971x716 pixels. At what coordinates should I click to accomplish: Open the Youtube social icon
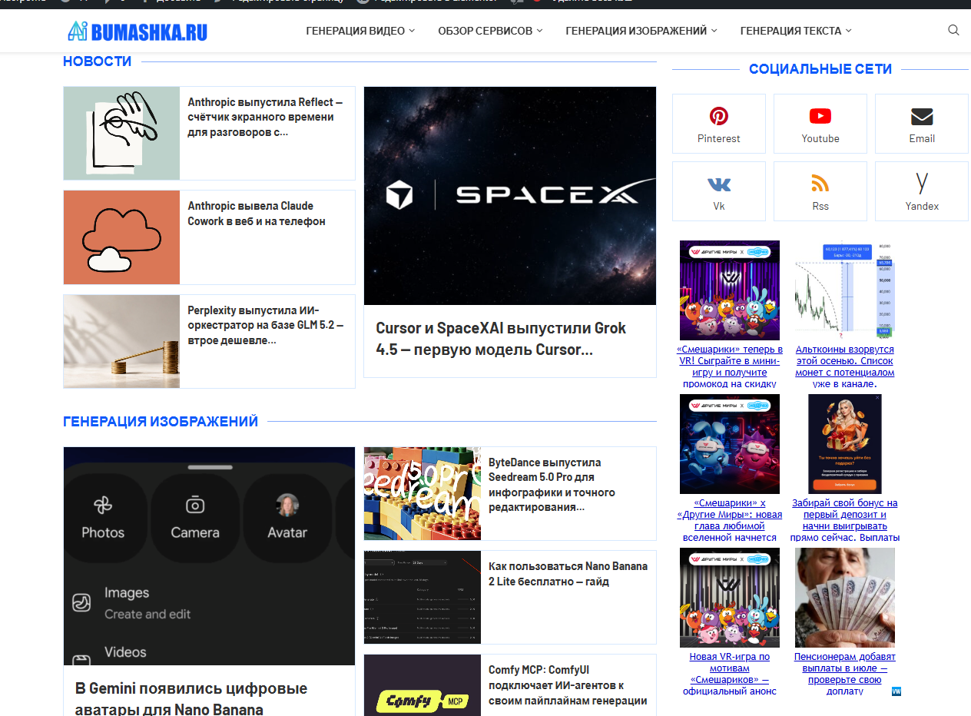pos(820,117)
